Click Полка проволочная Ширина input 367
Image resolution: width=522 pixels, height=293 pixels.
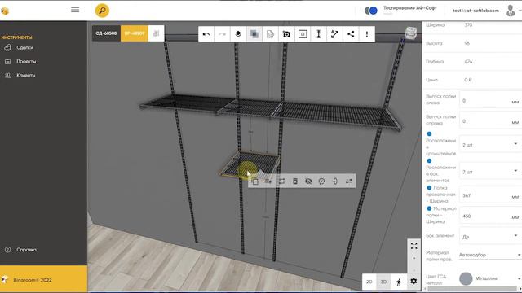[x=490, y=195]
